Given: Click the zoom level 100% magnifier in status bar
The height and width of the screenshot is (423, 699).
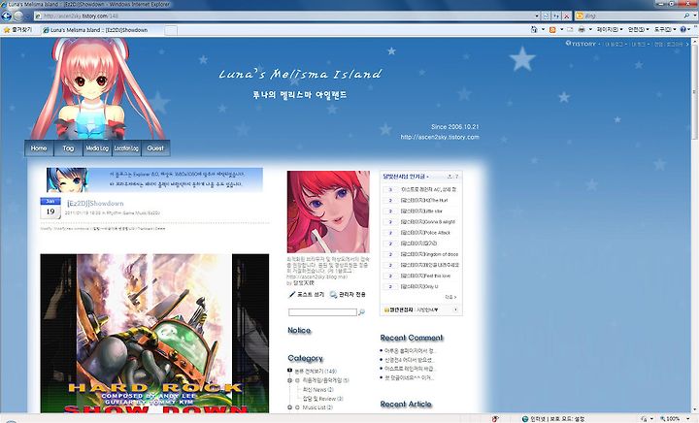Looking at the screenshot, I should click(x=663, y=419).
